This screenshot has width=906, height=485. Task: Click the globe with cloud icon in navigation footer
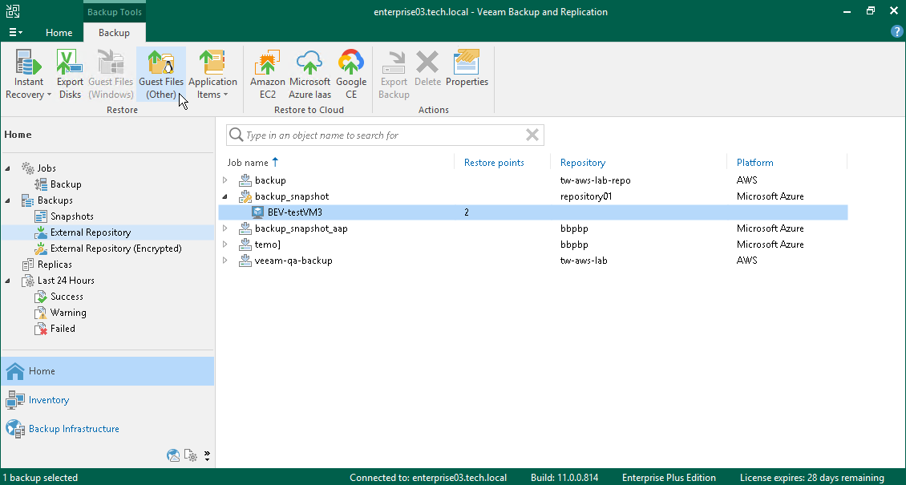pos(173,455)
